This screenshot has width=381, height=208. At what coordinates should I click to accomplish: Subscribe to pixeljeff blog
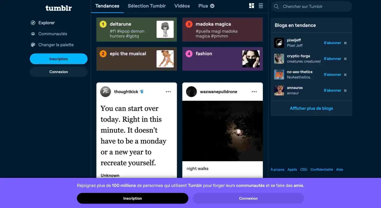332,43
